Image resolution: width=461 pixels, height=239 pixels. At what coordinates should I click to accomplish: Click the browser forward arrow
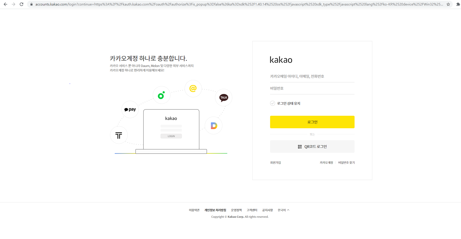(x=13, y=4)
